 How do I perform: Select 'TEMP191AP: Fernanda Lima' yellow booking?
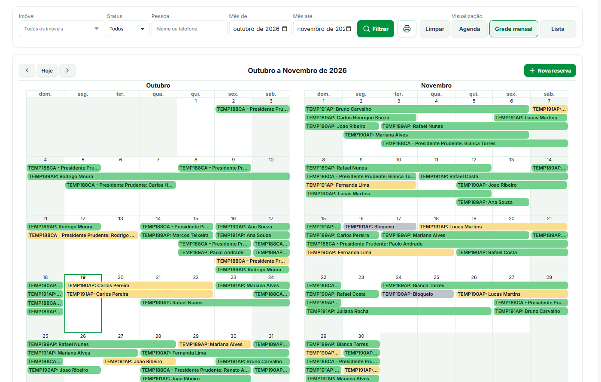[361, 185]
